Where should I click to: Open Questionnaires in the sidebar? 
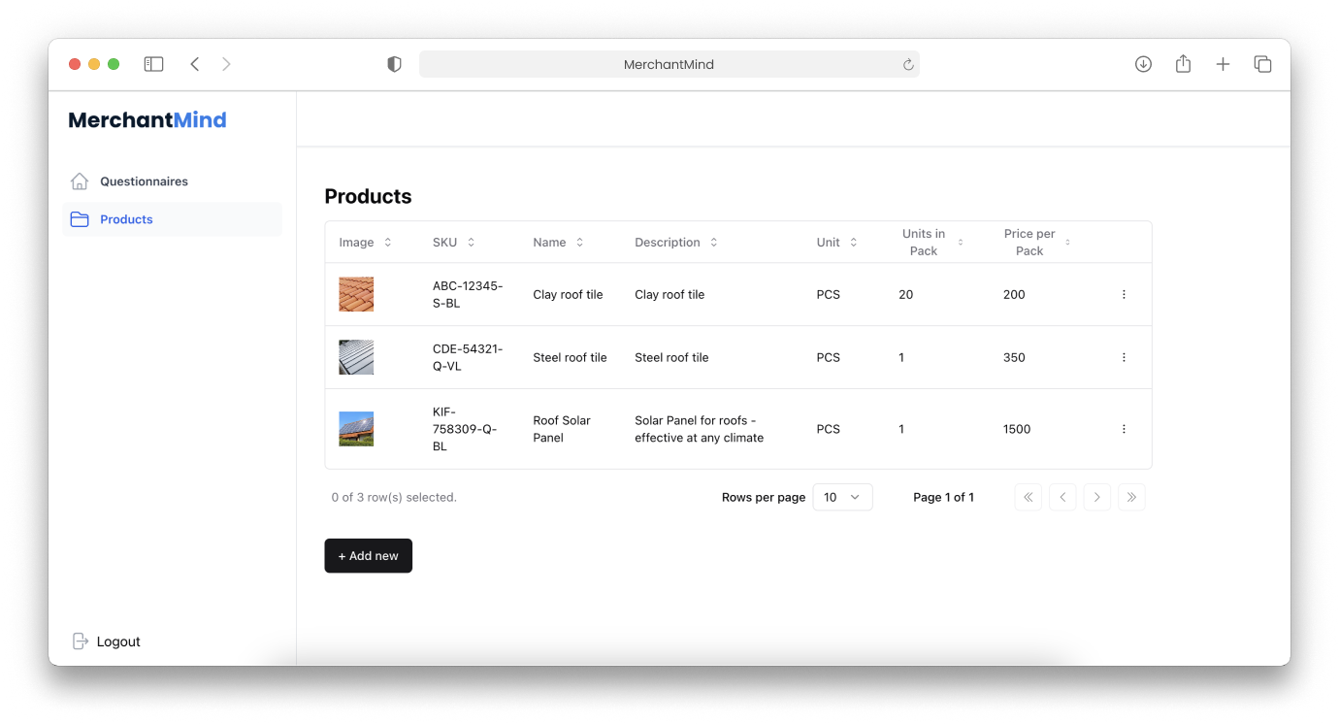pos(144,181)
